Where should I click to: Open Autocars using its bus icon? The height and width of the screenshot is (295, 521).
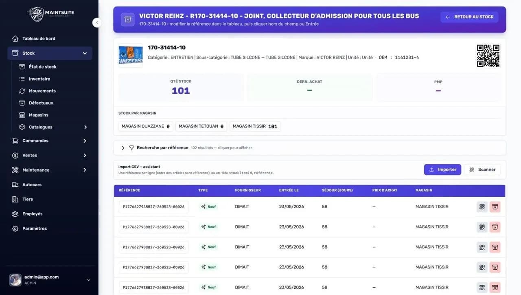click(x=15, y=185)
